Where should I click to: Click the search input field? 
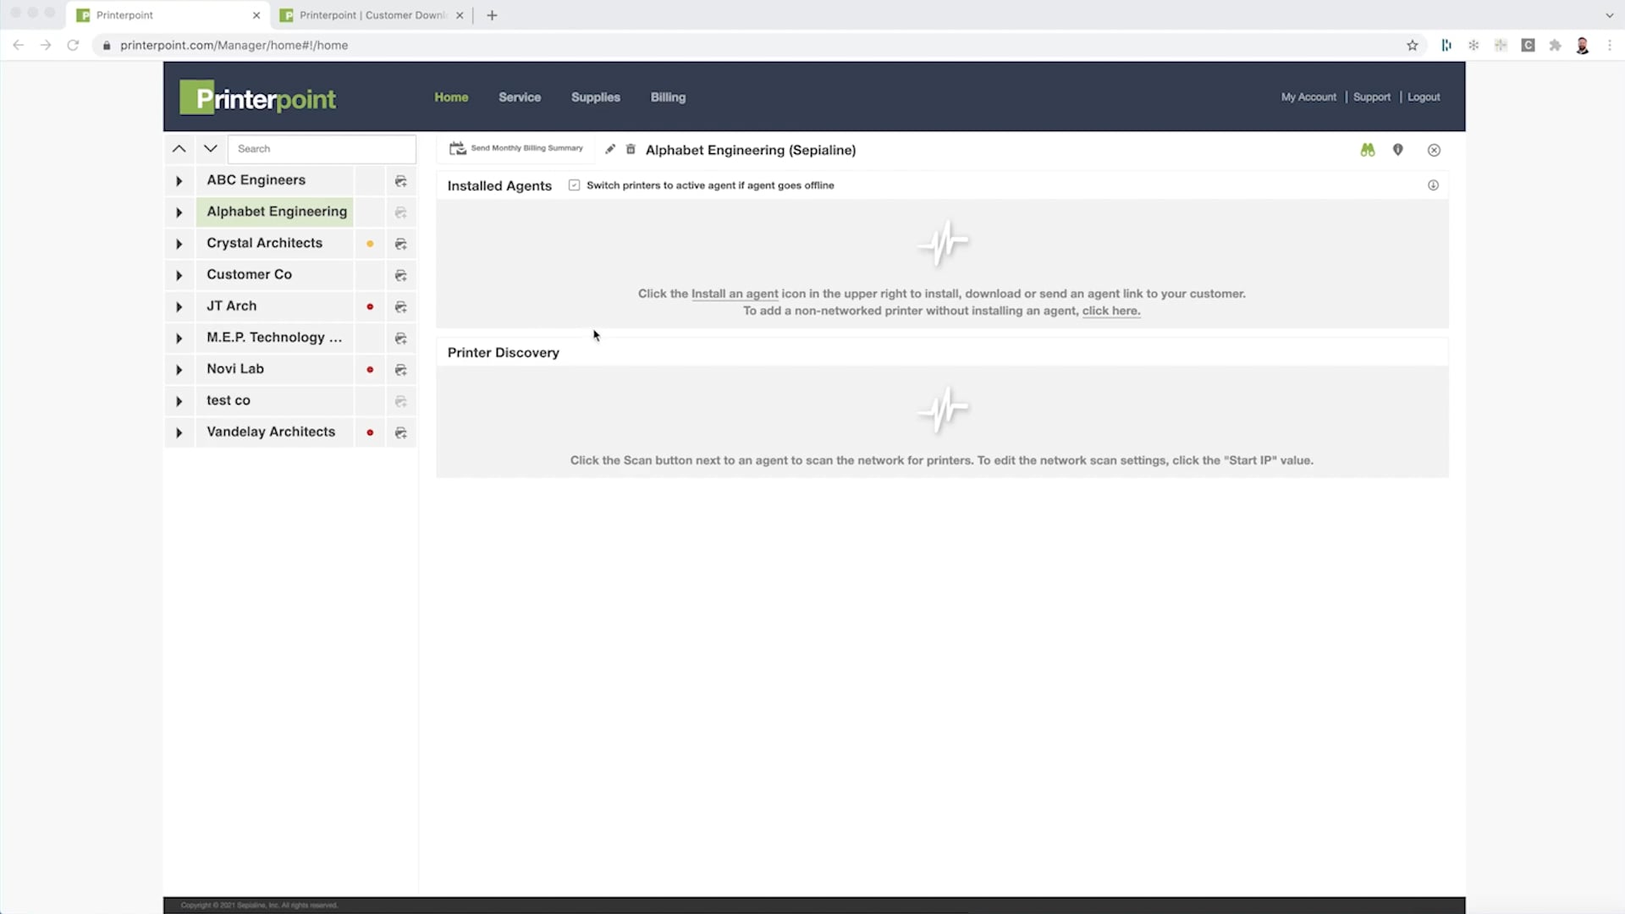click(322, 148)
